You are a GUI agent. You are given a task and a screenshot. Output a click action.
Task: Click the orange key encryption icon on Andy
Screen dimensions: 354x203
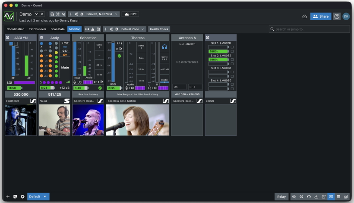(65, 55)
